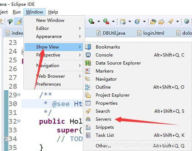Viewport: 192px width, 151px height.
Task: Click the Open Type folder toolbar icon
Action: click(x=153, y=22)
